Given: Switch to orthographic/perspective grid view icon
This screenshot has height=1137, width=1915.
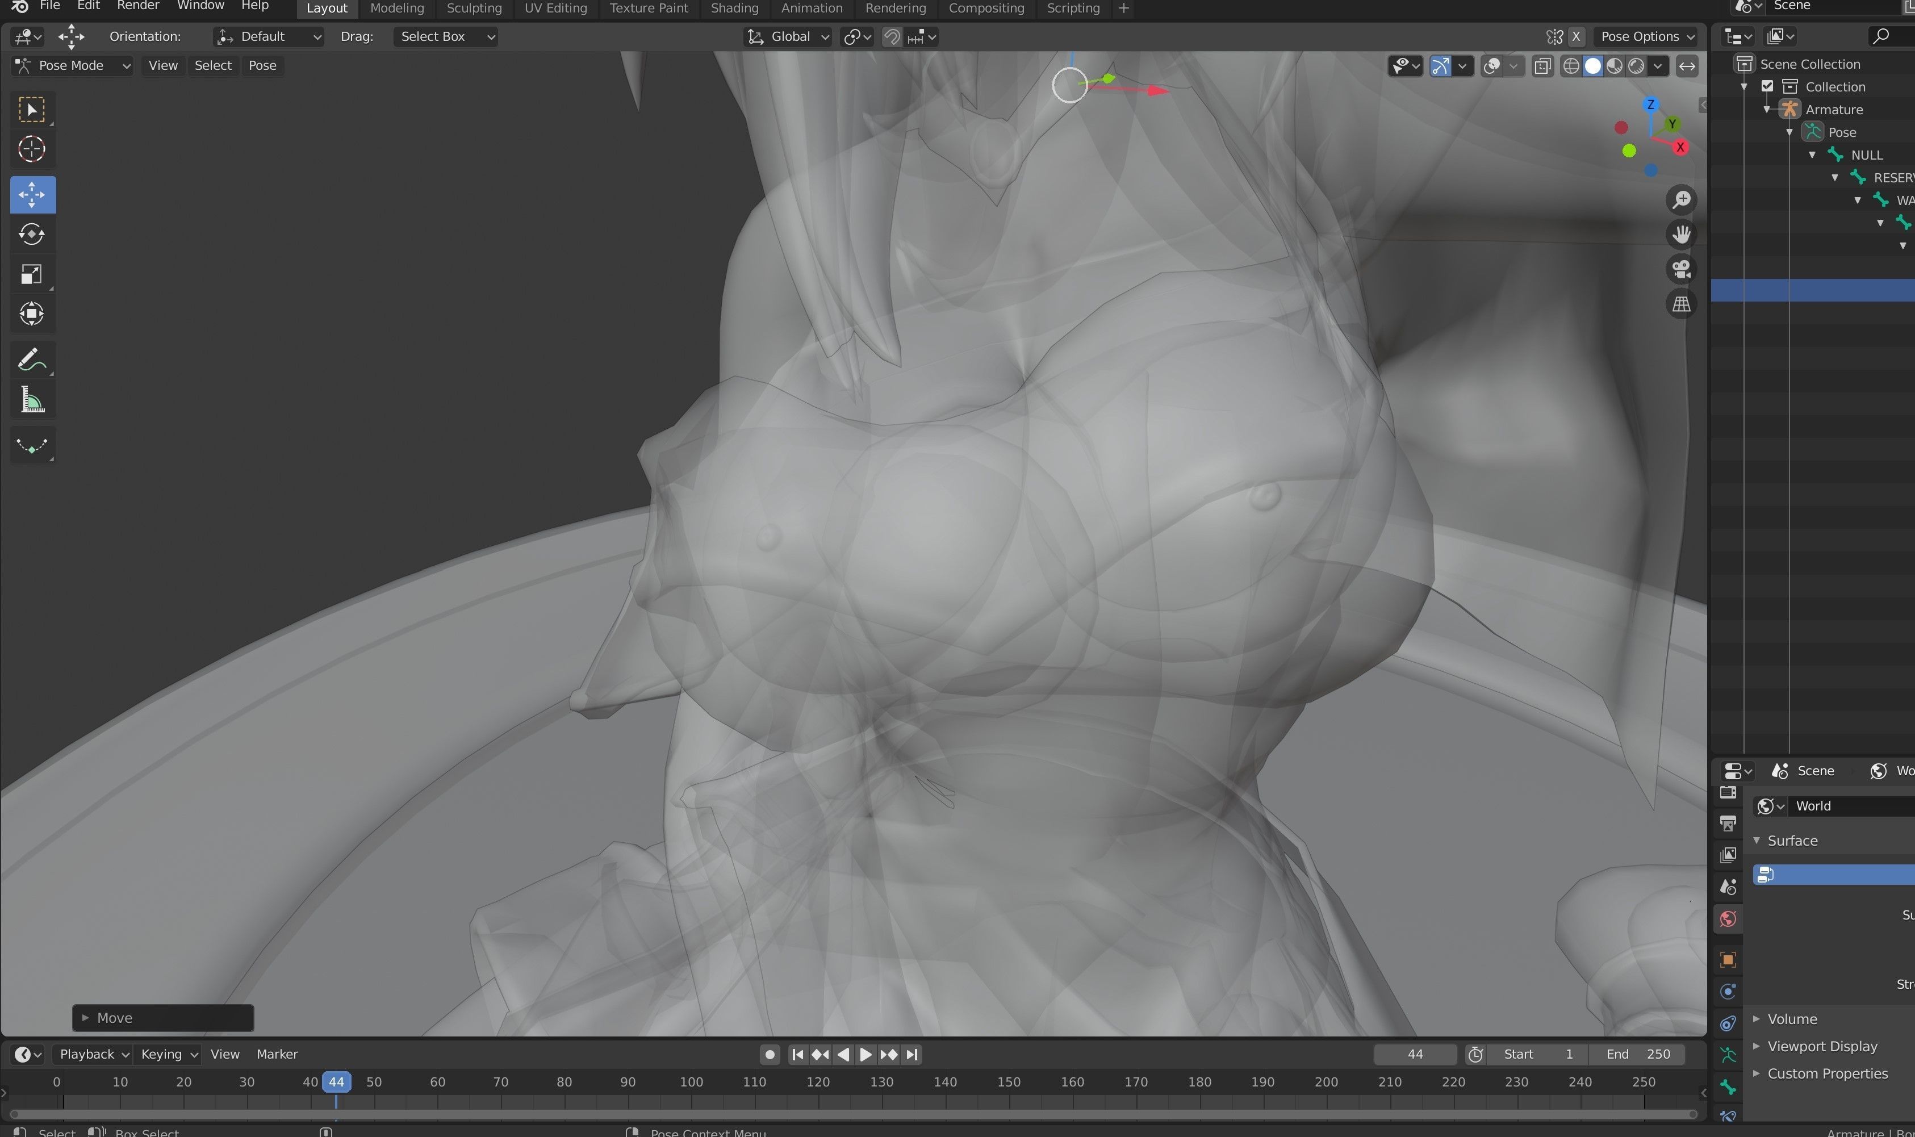Looking at the screenshot, I should click(x=1680, y=304).
